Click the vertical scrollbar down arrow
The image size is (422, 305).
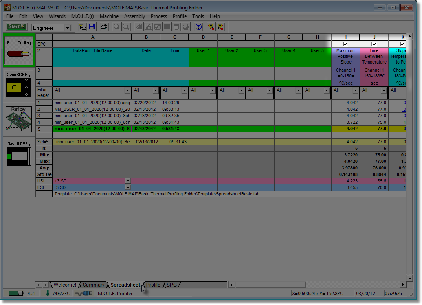409,279
